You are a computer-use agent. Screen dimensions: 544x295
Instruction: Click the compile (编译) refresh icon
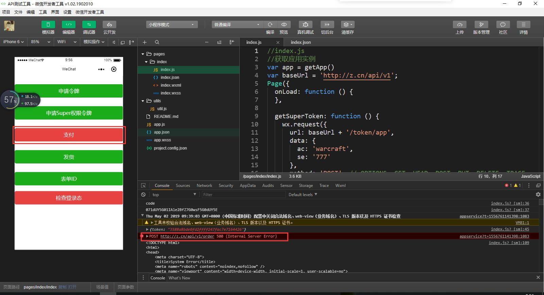click(270, 25)
